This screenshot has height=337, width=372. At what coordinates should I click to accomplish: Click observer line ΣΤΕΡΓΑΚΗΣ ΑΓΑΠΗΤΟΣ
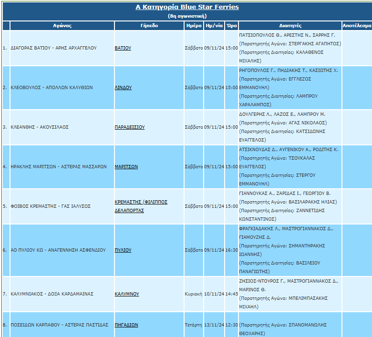(x=290, y=44)
